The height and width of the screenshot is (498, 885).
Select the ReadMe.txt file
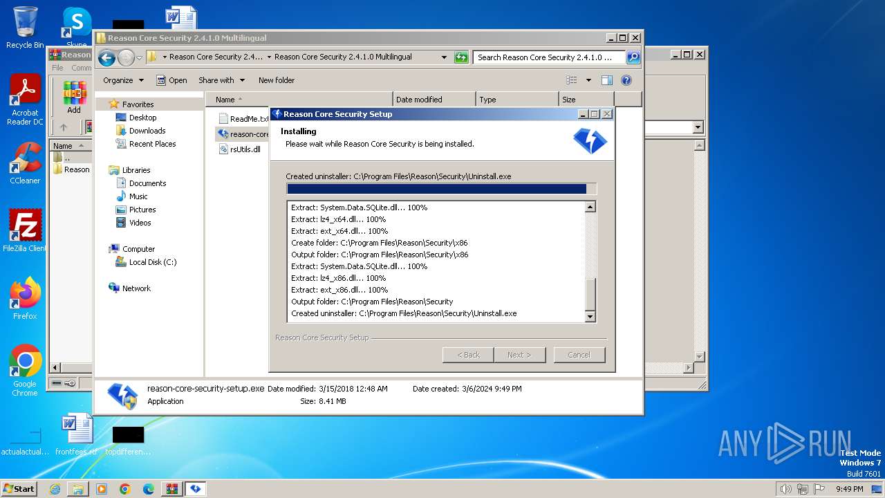[x=243, y=119]
